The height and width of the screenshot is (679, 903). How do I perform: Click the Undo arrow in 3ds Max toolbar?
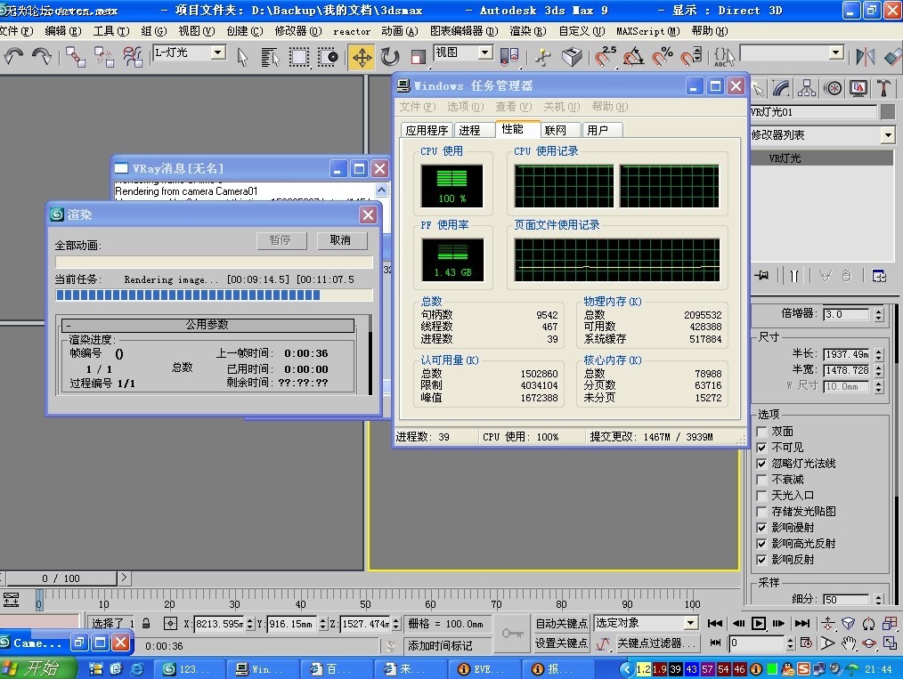click(x=13, y=56)
